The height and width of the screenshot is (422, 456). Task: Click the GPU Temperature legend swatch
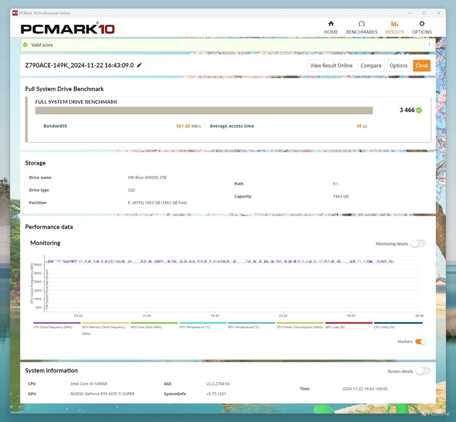(x=251, y=323)
